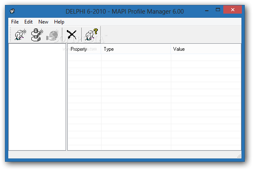
Task: Click the status bar resize grip
Action: click(239, 156)
